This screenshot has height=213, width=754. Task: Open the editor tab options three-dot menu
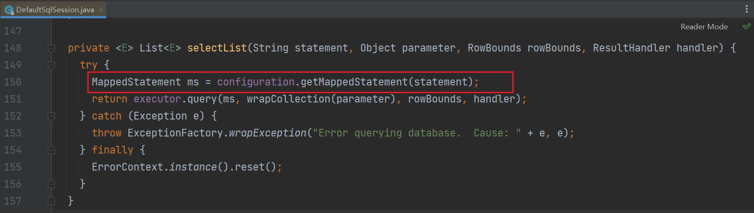(746, 9)
